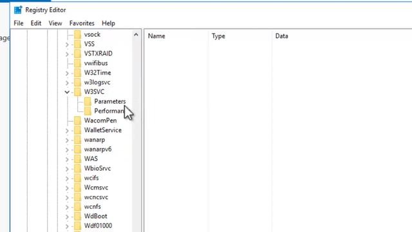The height and width of the screenshot is (232, 412).
Task: Select the W3SVC folder icon
Action: (77, 92)
